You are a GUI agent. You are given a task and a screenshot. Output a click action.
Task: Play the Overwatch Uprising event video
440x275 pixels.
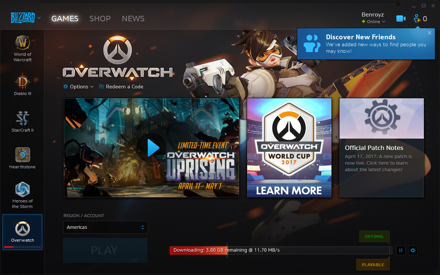point(151,148)
